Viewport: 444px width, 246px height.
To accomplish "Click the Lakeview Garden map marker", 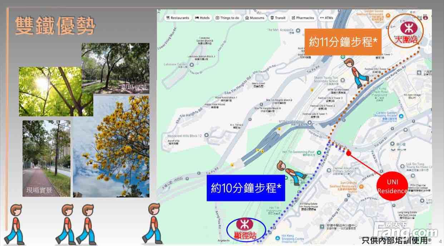I will [192, 65].
